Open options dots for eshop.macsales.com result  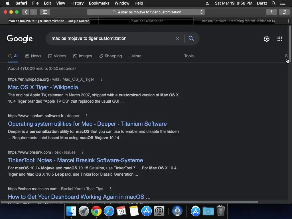point(110,189)
